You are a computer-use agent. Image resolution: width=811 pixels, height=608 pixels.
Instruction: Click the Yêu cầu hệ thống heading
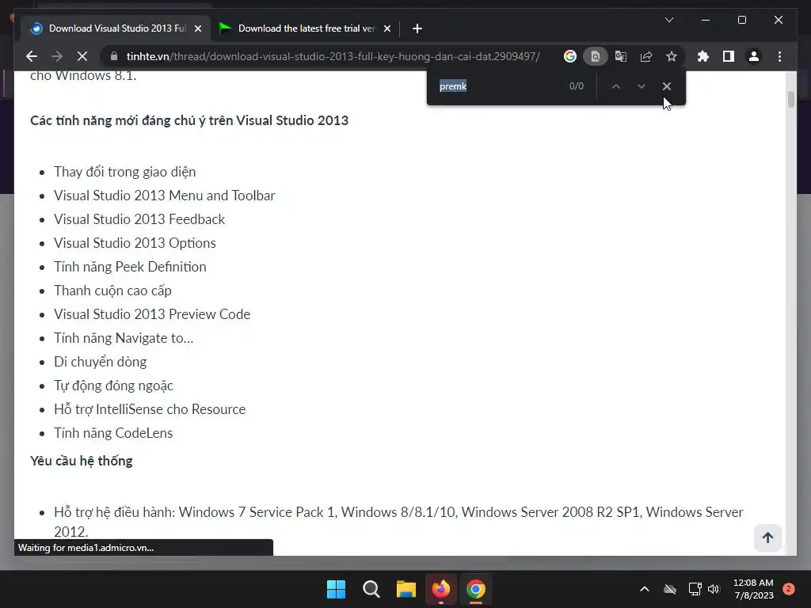coord(82,461)
